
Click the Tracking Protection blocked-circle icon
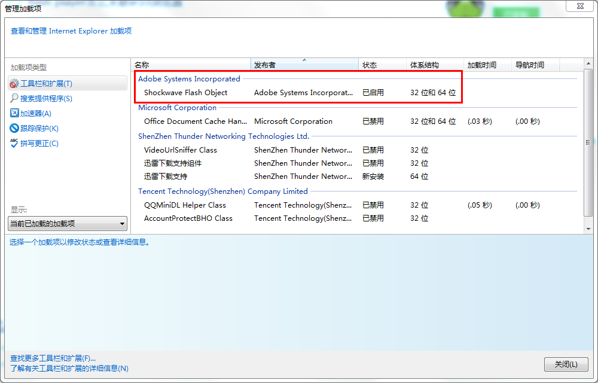click(14, 128)
